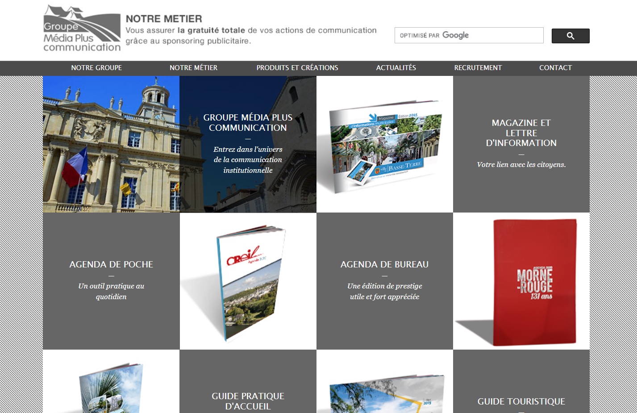Open the Magazine et Lettre d'information tile
The height and width of the screenshot is (413, 637).
[521, 144]
